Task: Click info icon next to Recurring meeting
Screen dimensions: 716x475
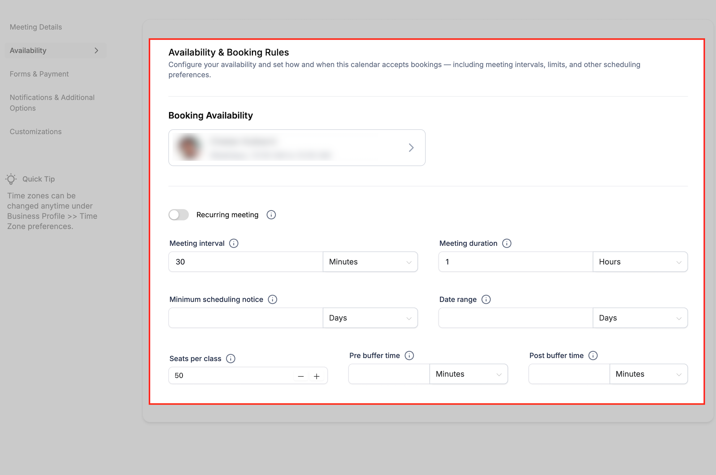Action: [271, 215]
